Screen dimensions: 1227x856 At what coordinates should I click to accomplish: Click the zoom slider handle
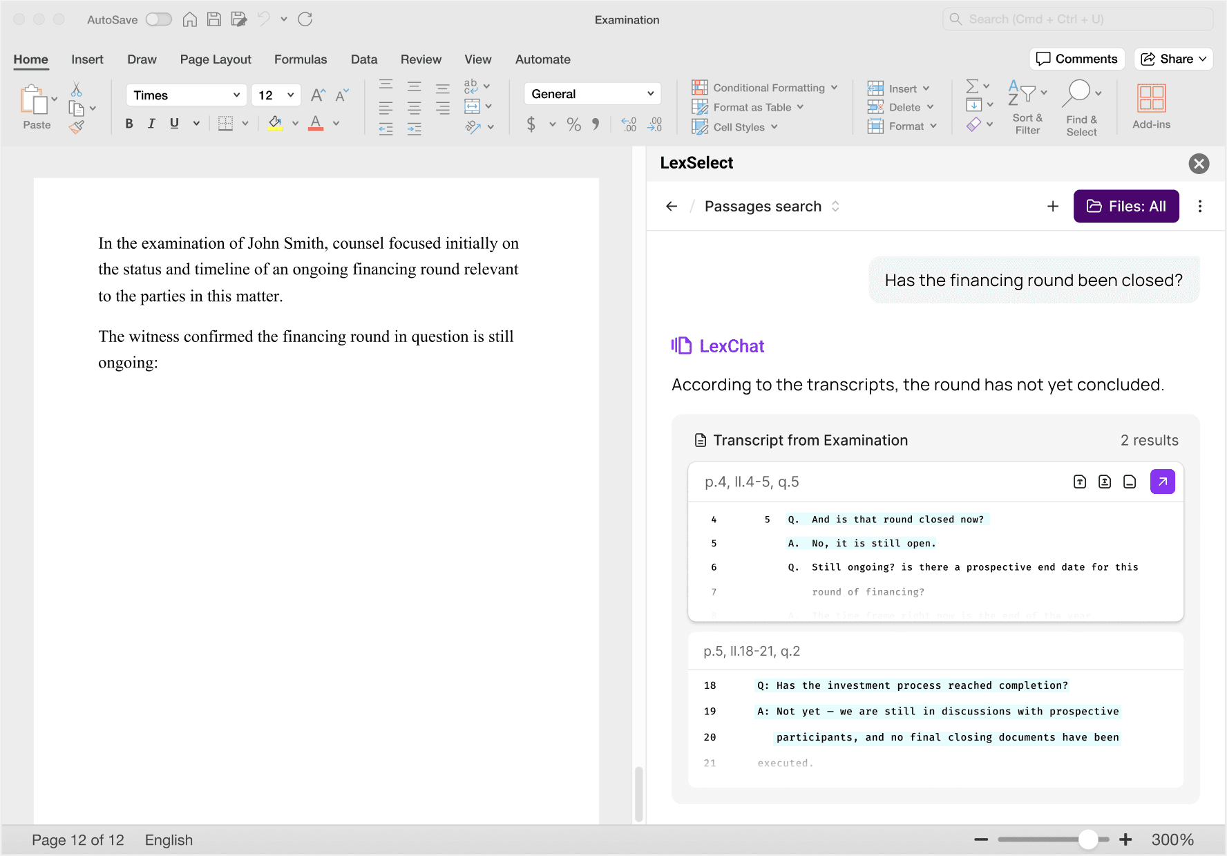[1088, 839]
